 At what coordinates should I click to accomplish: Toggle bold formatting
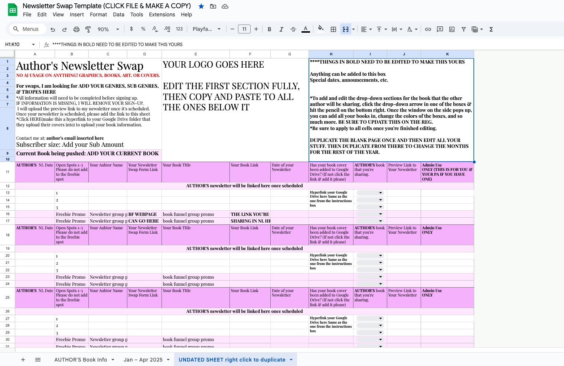point(270,29)
